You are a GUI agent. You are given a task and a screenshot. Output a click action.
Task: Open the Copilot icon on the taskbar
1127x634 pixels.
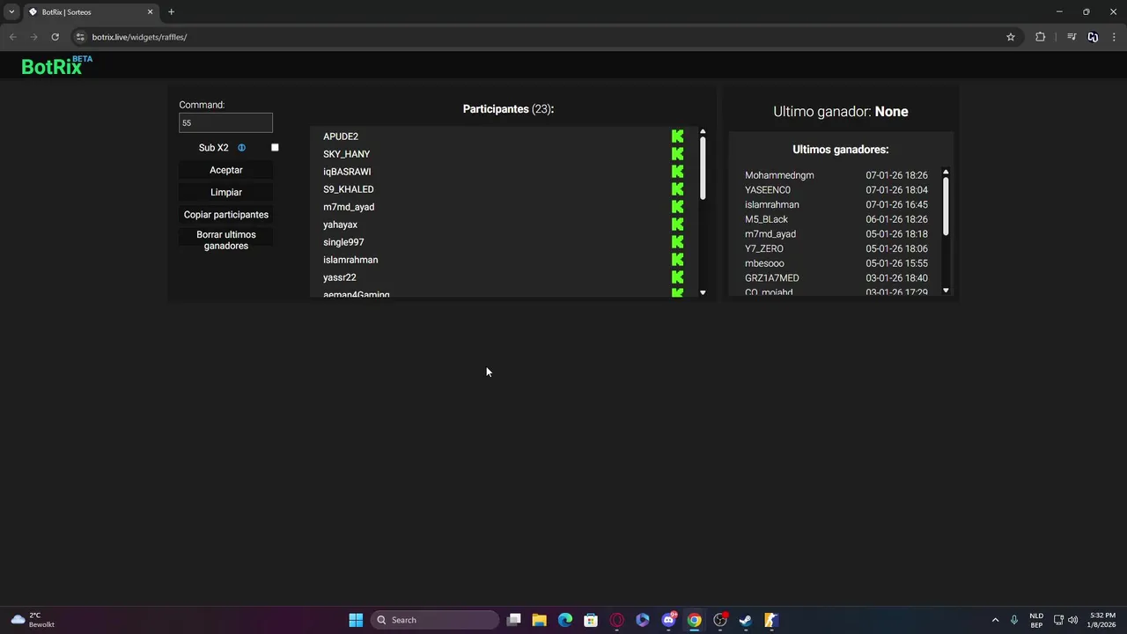pos(643,620)
